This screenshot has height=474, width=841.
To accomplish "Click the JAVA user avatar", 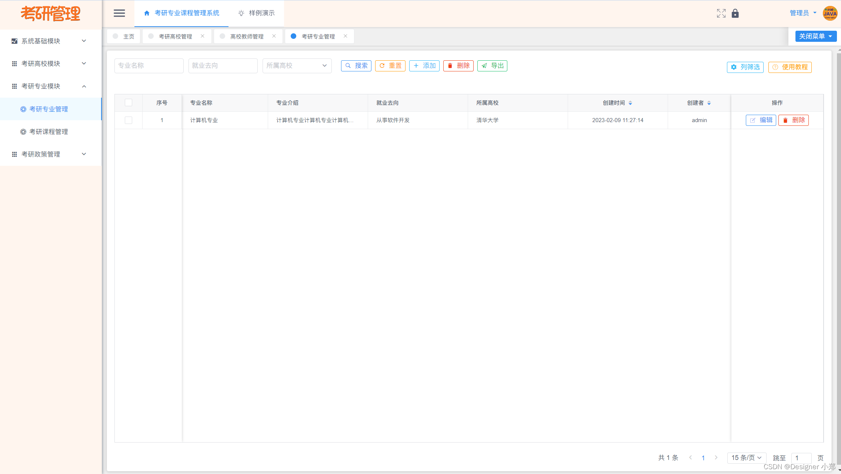I will [830, 13].
